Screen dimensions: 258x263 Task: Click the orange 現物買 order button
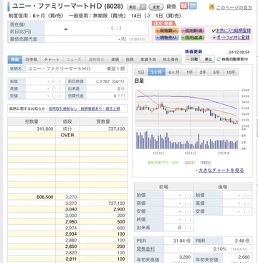click(167, 30)
